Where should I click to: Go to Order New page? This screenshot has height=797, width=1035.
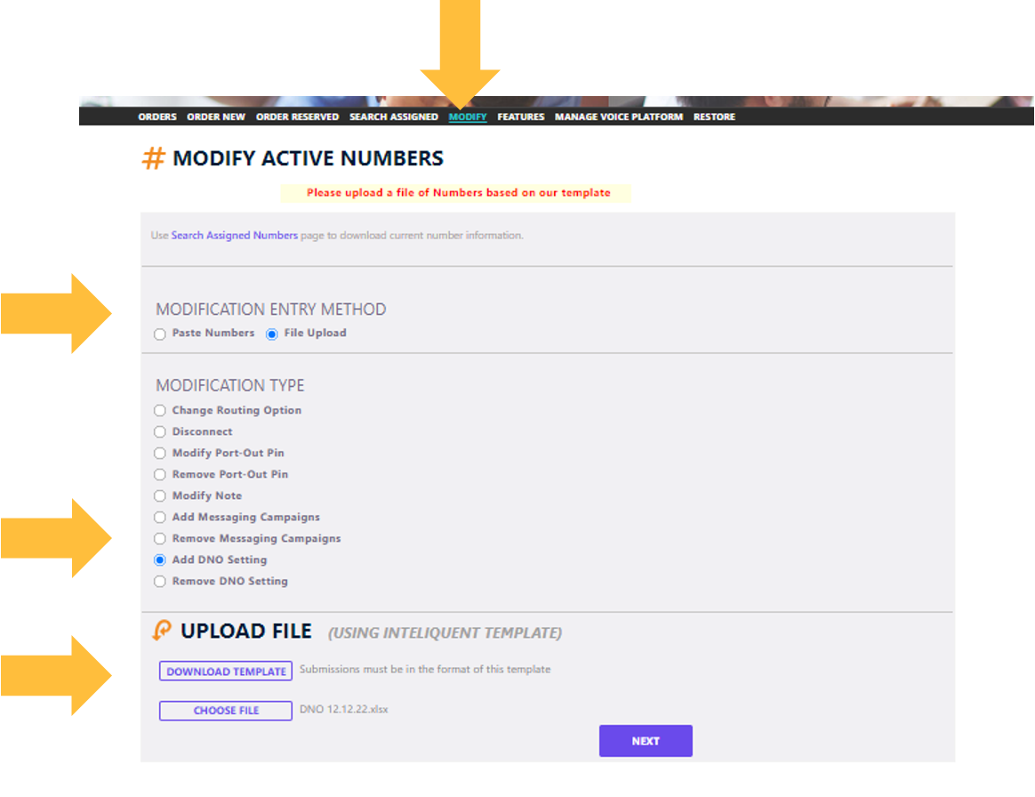[216, 117]
